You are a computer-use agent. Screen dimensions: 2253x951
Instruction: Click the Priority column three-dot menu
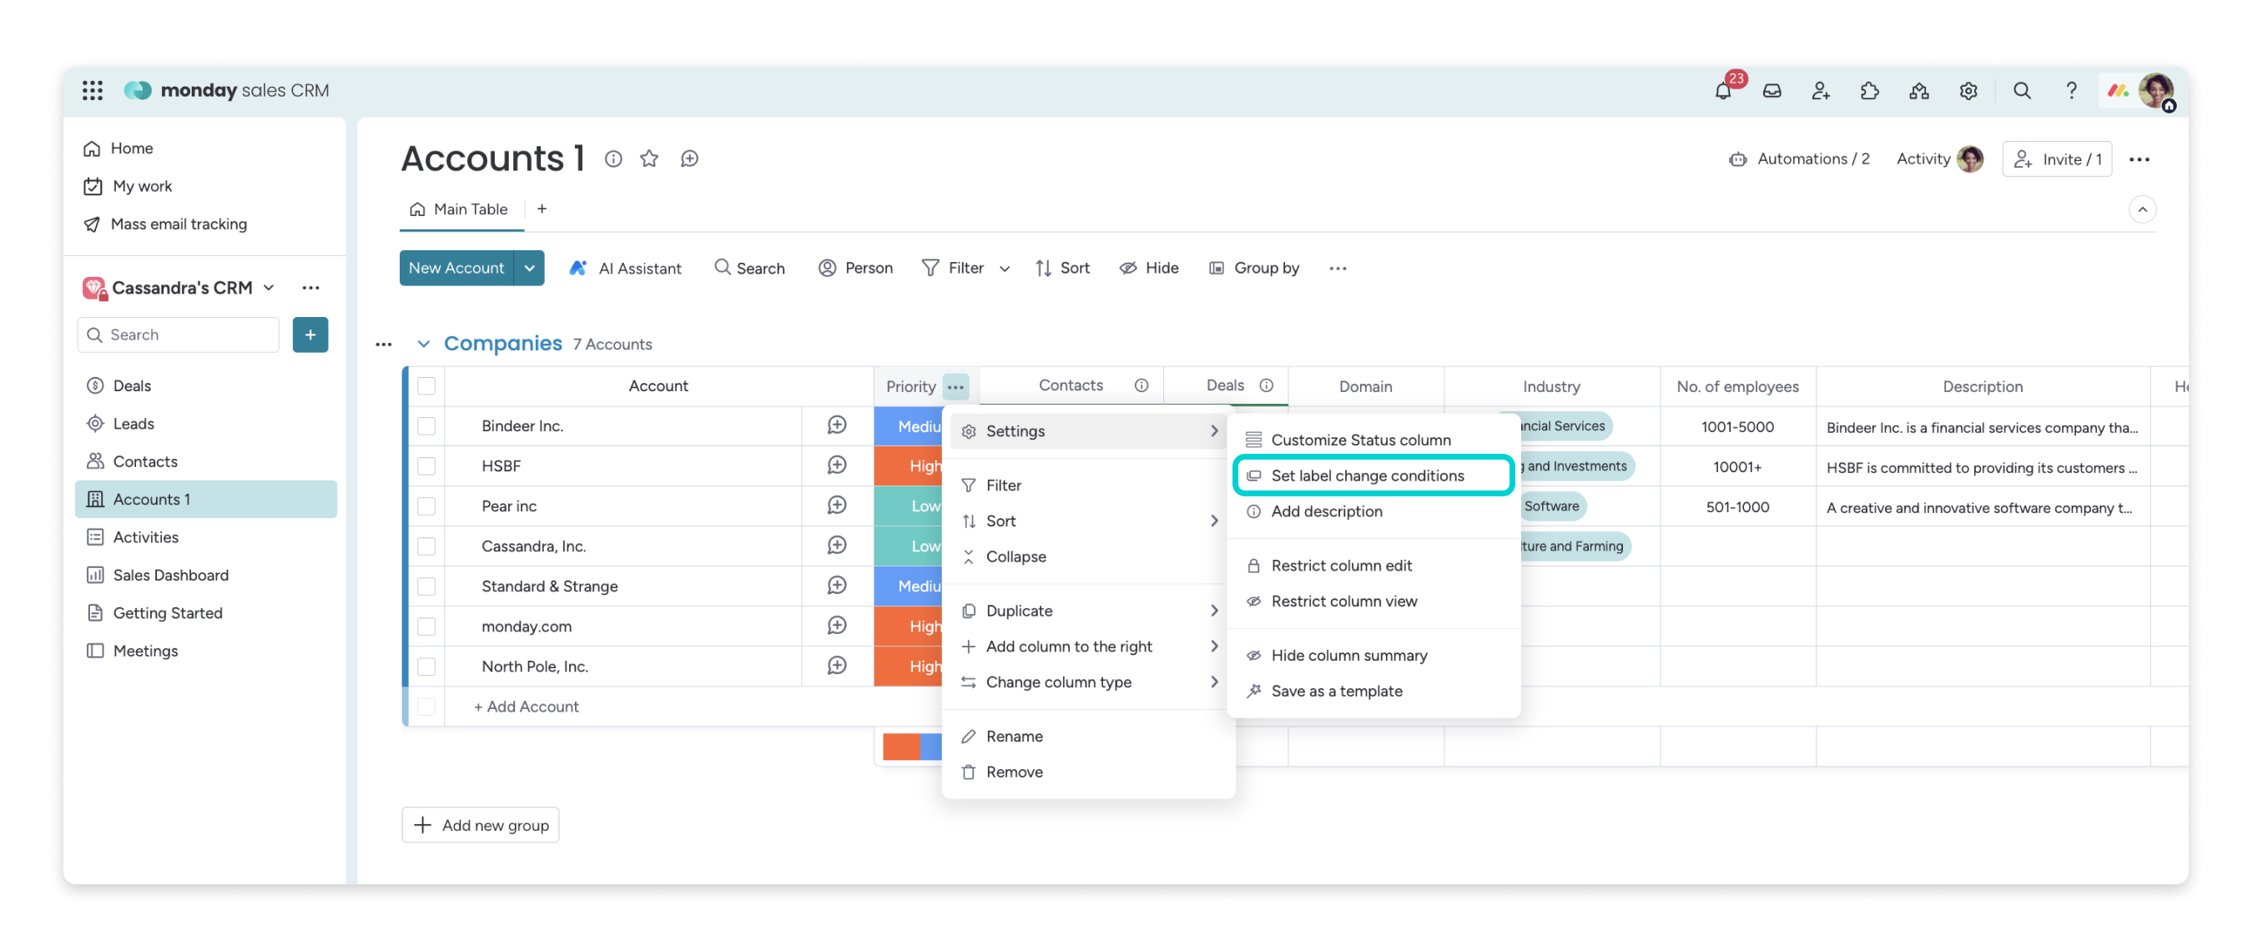956,386
